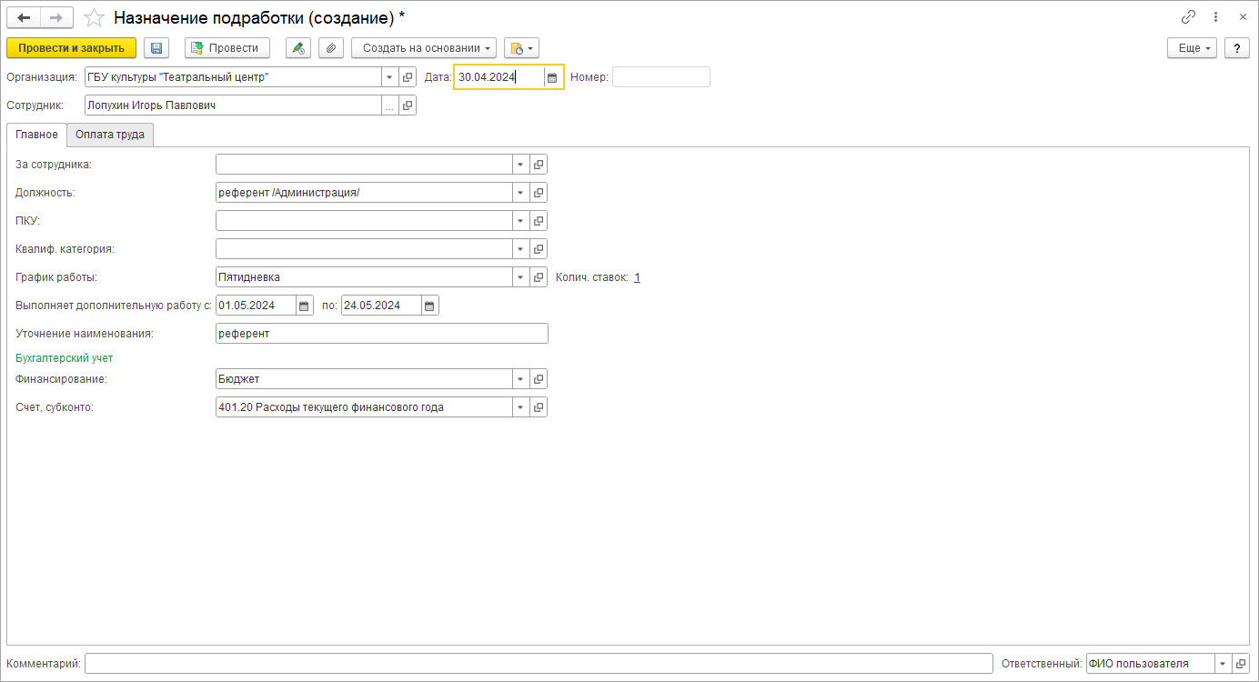This screenshot has width=1259, height=682.
Task: Expand the За сотрудника dropdown
Action: click(x=521, y=165)
